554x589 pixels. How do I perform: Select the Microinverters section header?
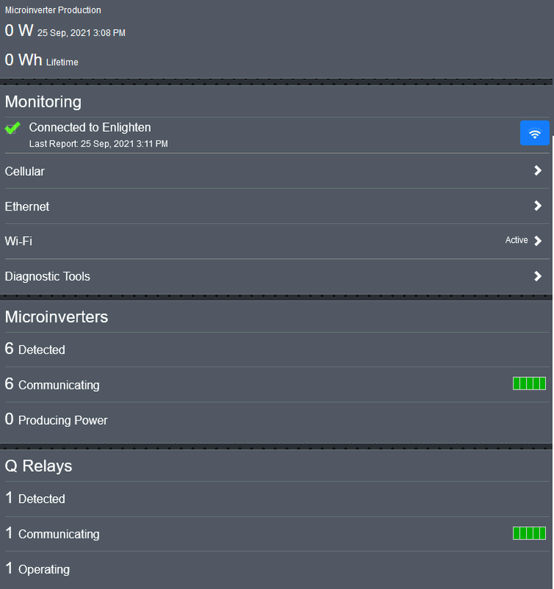click(56, 317)
